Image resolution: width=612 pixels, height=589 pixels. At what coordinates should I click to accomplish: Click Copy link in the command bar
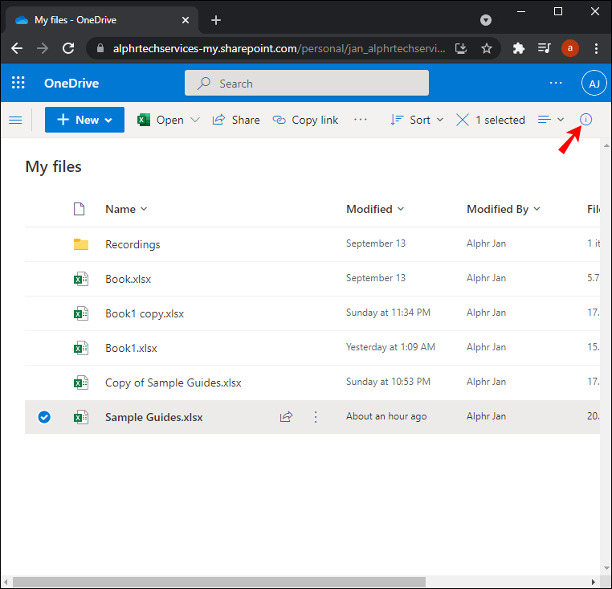(305, 120)
